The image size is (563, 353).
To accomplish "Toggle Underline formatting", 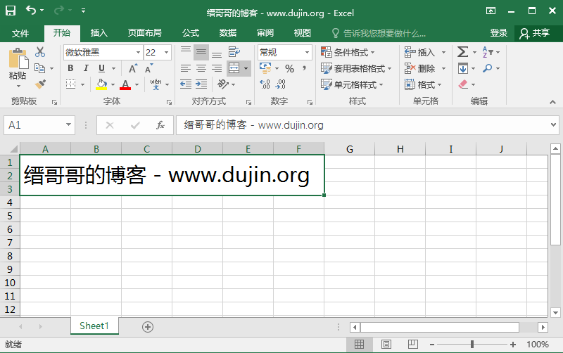I will (101, 68).
